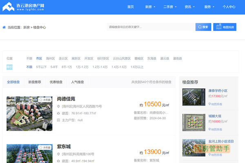Screen dimensions: 245x163
Task: Click location pin icon for 紫东城 address
Action: pos(58,154)
